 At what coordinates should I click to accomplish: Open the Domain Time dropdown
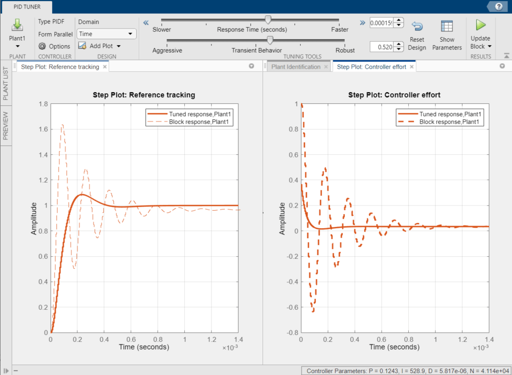[x=106, y=34]
